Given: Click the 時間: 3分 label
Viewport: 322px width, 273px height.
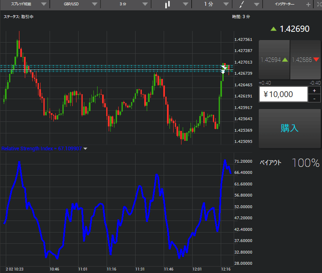Looking at the screenshot, I should [x=241, y=17].
